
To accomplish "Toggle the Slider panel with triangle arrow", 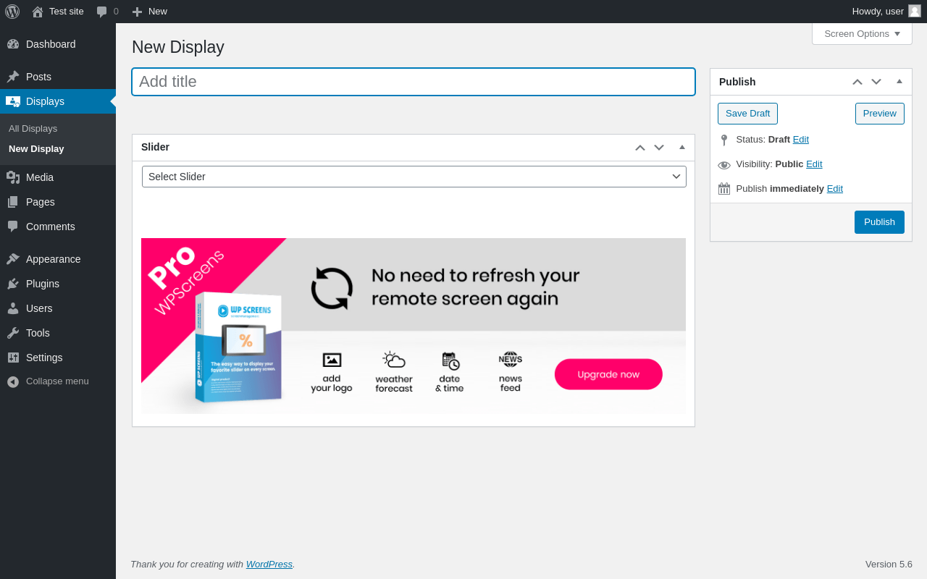I will 682,147.
